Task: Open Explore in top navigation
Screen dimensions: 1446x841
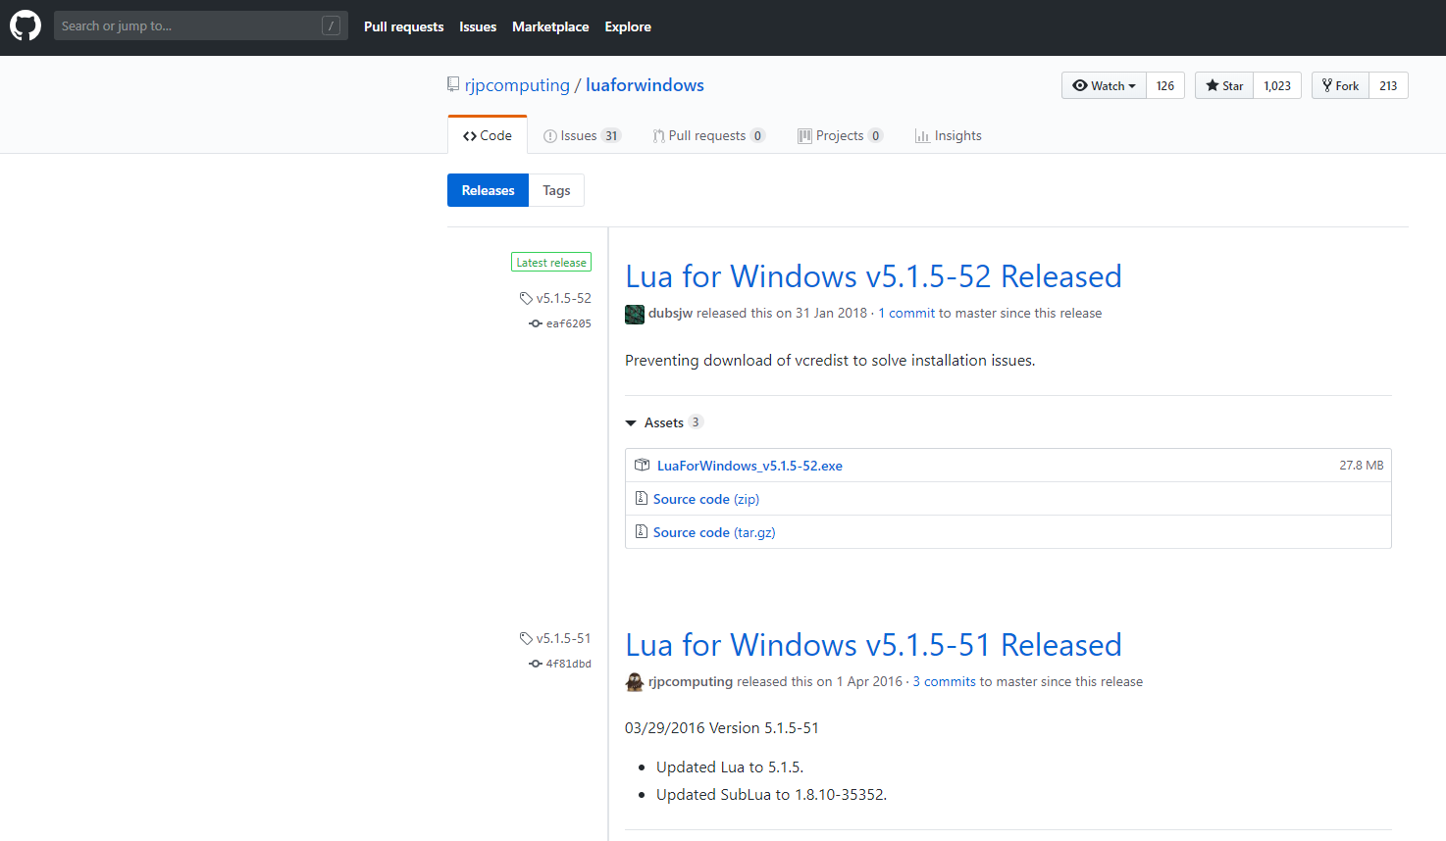Action: (628, 26)
